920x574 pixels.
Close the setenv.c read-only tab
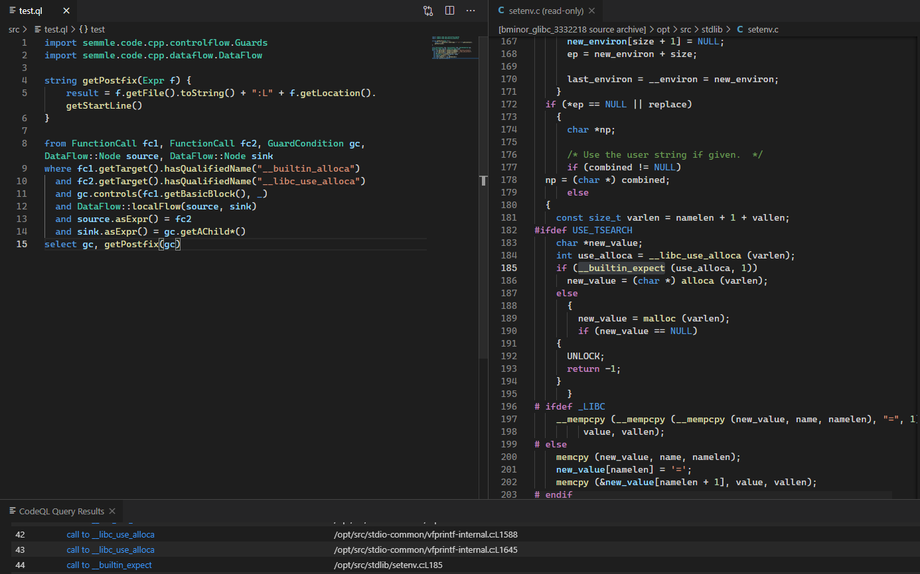click(591, 11)
